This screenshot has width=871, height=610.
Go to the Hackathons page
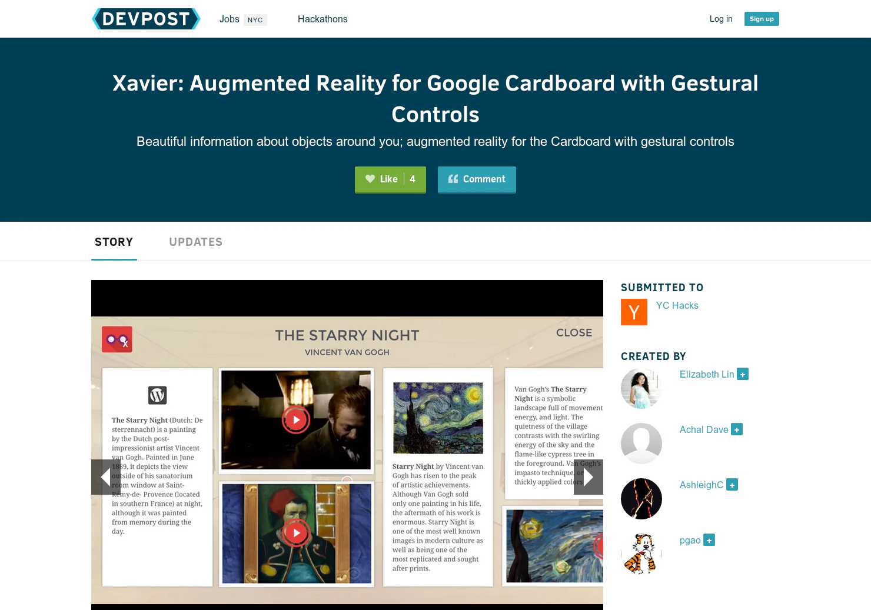(323, 19)
